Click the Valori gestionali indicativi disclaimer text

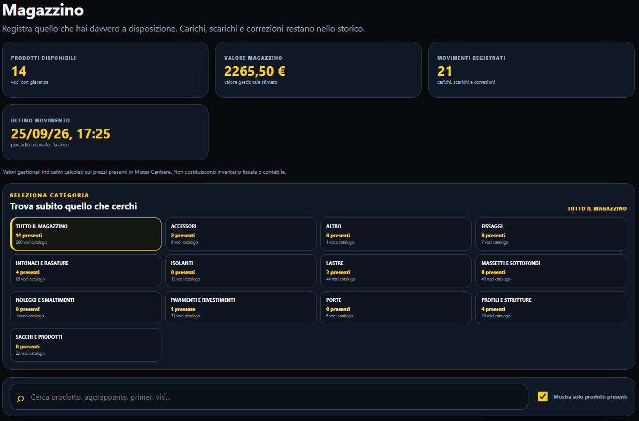pos(144,172)
